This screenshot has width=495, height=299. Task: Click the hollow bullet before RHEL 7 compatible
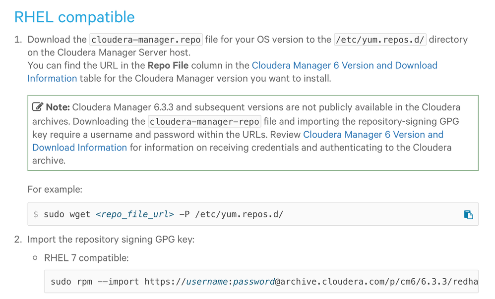35,258
